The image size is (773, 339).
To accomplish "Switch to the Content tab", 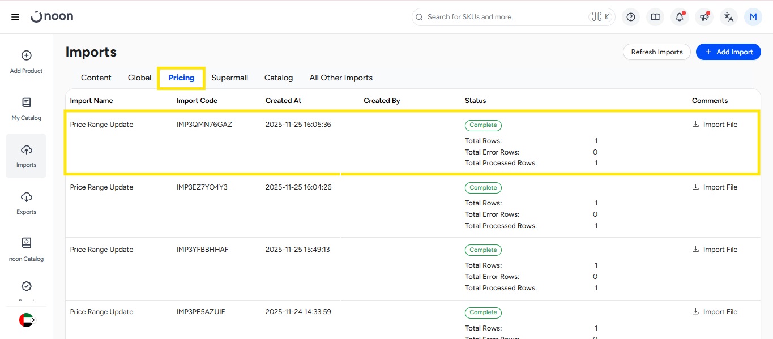I will [96, 78].
